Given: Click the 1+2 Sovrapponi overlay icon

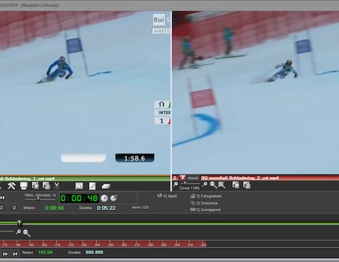Looking at the screenshot, I should point(192,209).
